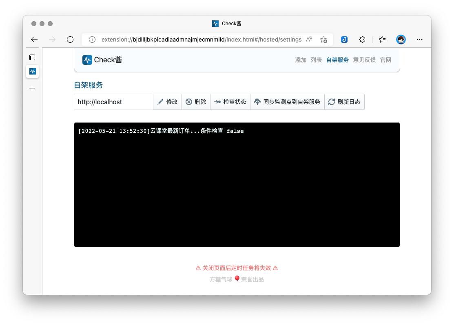Select the 添加 navigation item
Viewport: 454px width, 325px height.
click(x=300, y=59)
